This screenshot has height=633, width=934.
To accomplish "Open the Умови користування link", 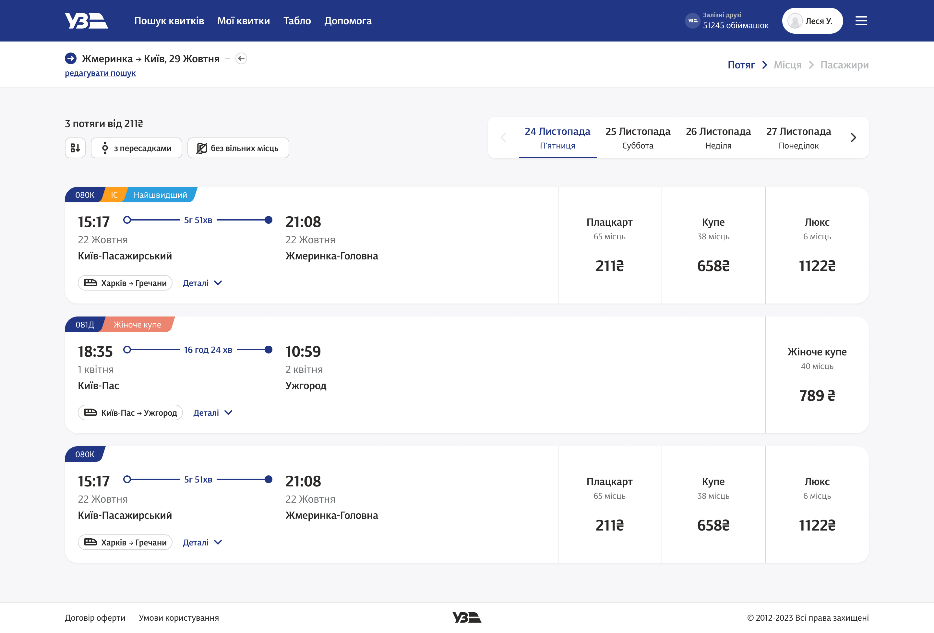I will coord(179,618).
